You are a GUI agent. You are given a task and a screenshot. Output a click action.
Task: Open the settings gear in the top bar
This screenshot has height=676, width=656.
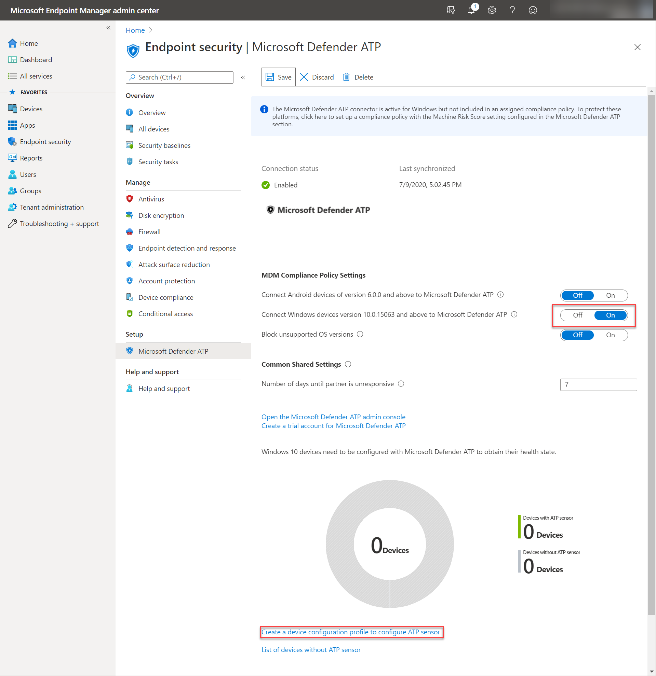492,10
